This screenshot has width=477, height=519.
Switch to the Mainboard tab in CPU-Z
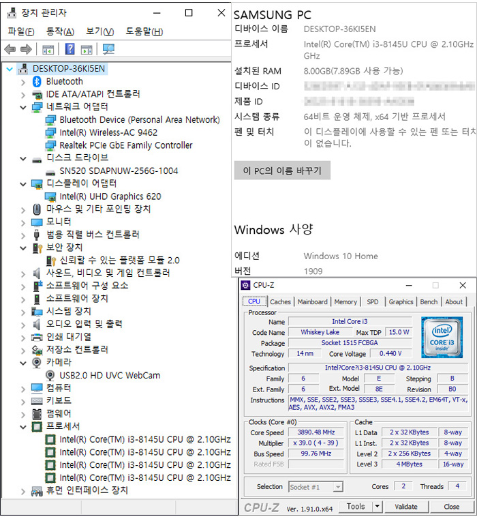312,302
